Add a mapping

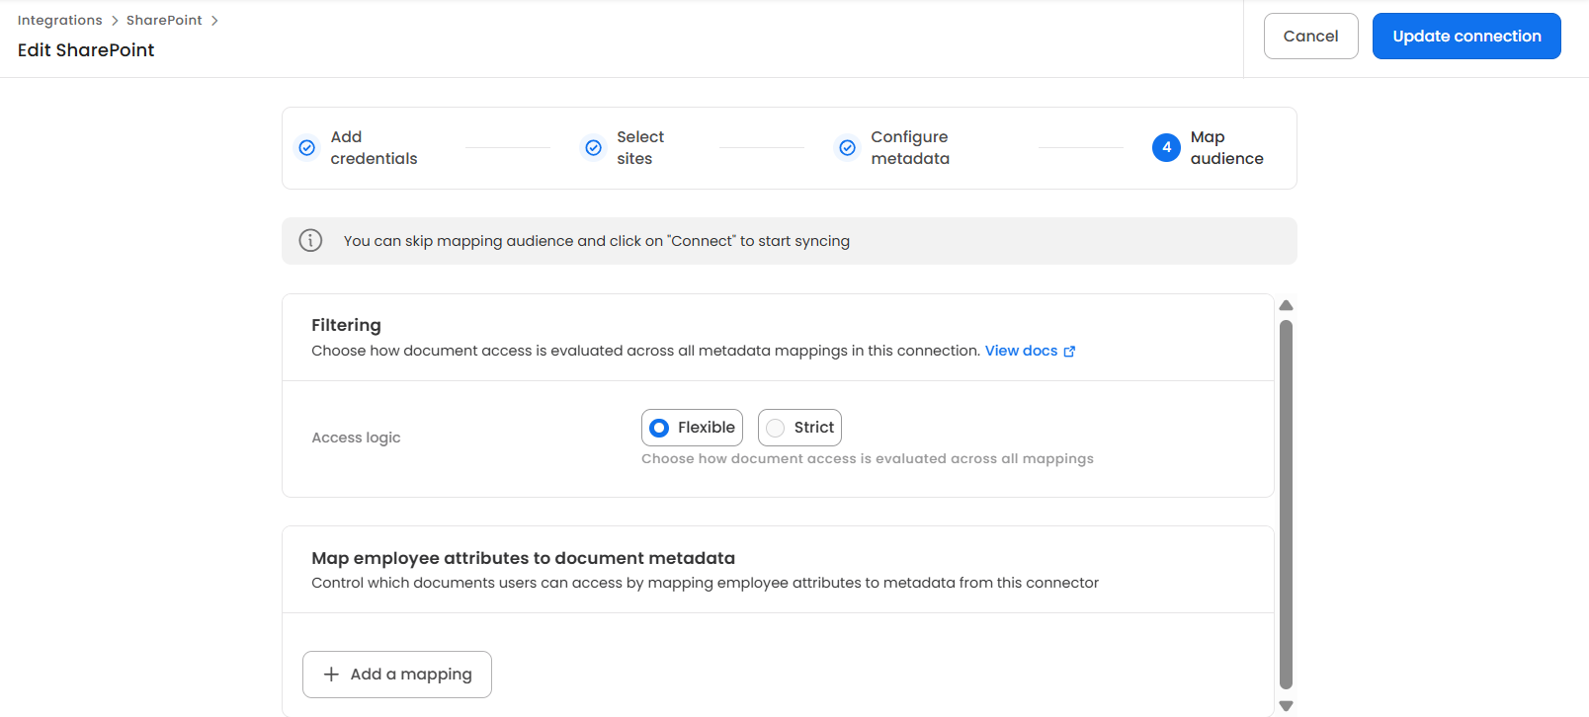click(x=397, y=675)
